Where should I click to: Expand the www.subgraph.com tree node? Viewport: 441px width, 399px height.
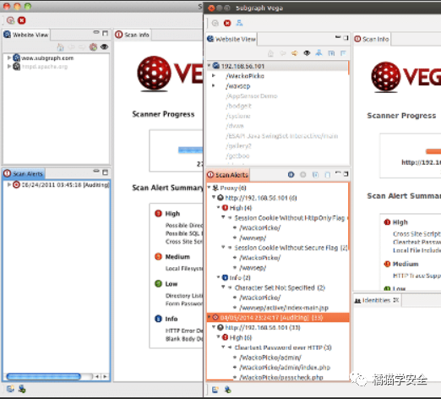coord(9,57)
